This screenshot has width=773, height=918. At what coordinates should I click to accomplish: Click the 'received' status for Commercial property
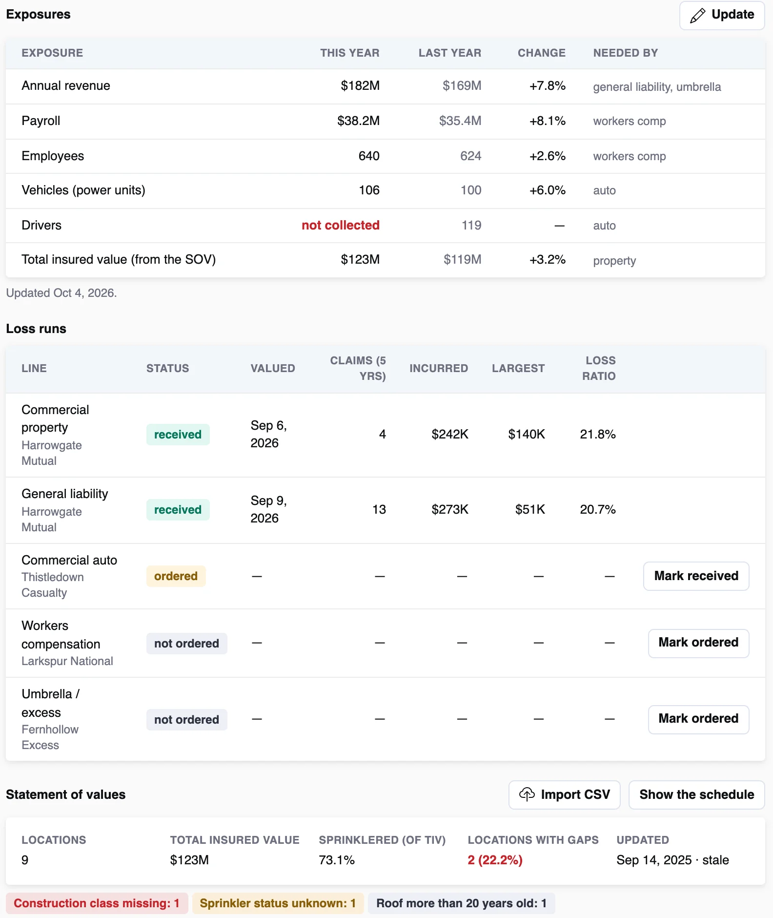click(x=178, y=435)
